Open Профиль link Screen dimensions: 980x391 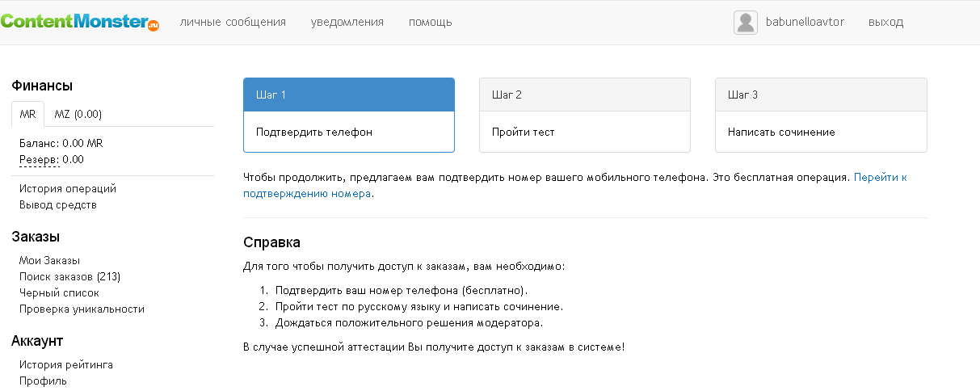click(x=43, y=380)
